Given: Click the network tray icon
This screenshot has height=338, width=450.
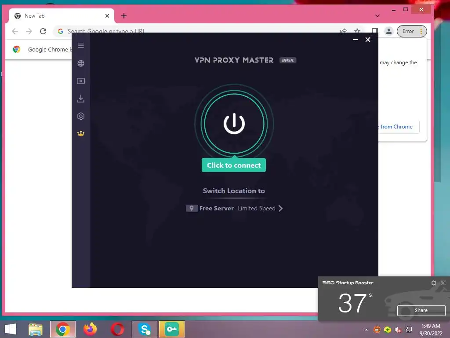Looking at the screenshot, I should pos(409,330).
